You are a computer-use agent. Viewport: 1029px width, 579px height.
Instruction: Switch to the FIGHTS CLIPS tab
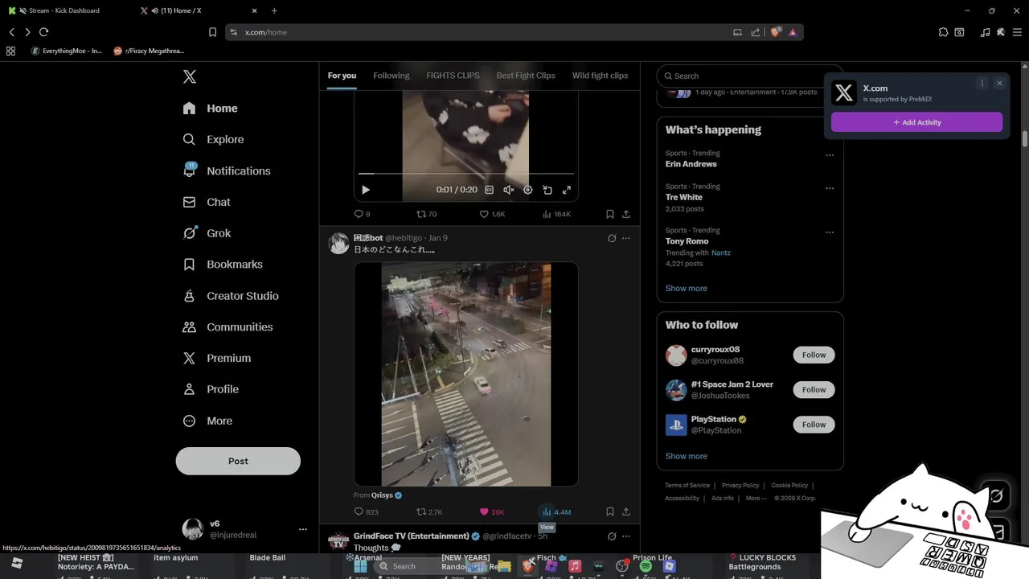coord(453,76)
